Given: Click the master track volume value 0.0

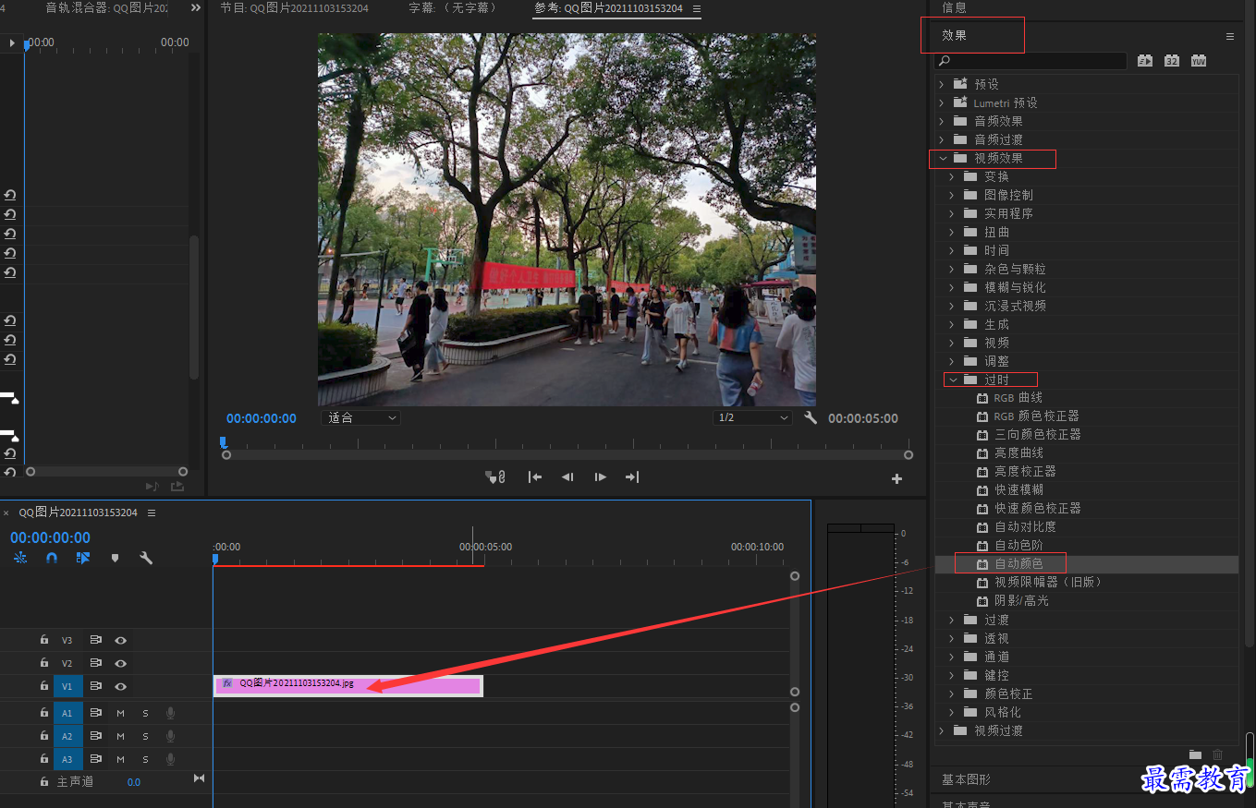Looking at the screenshot, I should pyautogui.click(x=134, y=782).
